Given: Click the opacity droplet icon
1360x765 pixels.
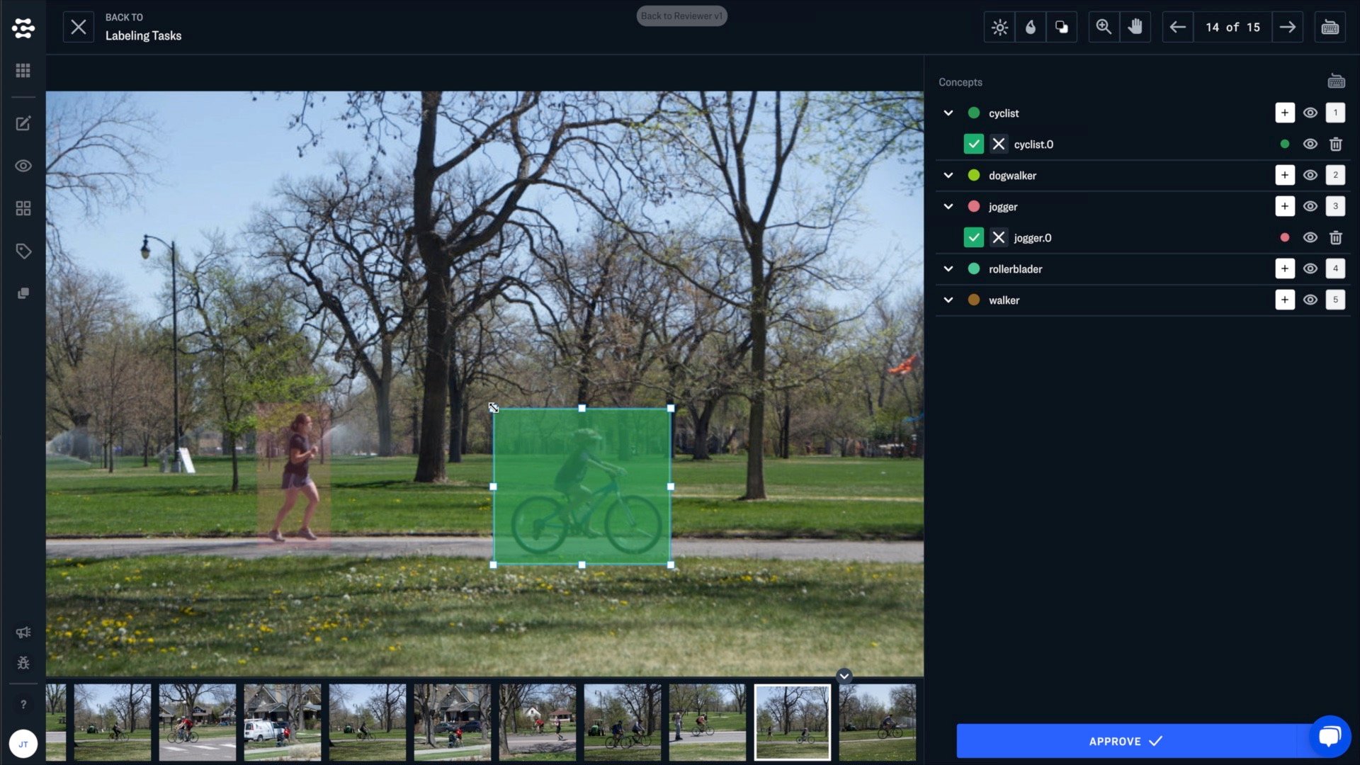Looking at the screenshot, I should coord(1031,27).
